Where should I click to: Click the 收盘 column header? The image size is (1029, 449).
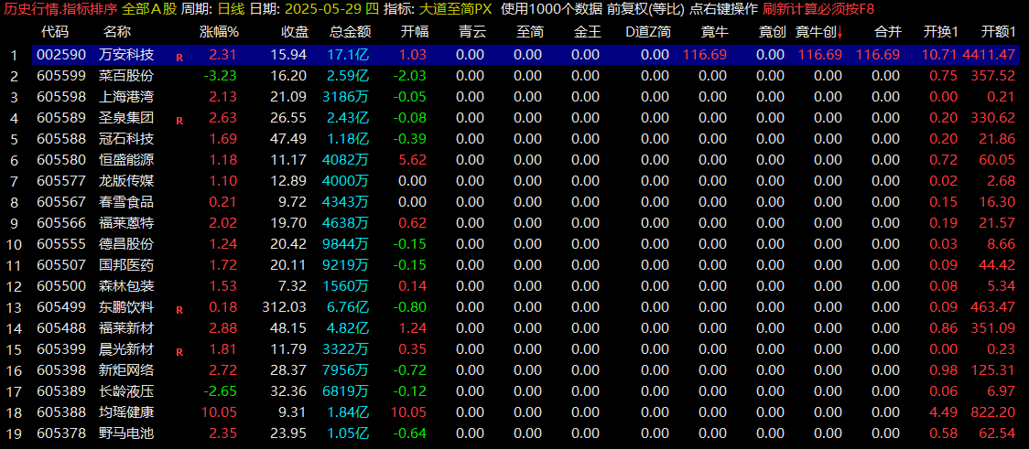coord(293,31)
